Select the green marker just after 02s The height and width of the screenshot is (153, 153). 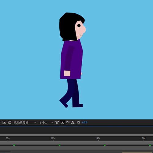tap(59, 145)
